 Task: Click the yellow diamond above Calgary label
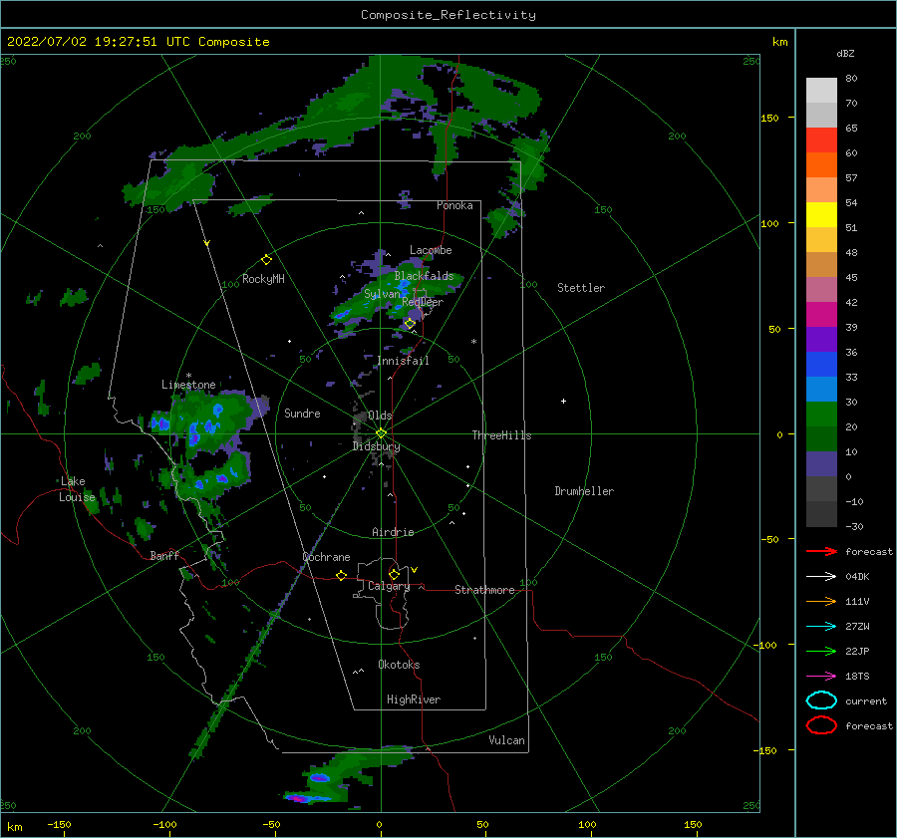click(x=394, y=574)
